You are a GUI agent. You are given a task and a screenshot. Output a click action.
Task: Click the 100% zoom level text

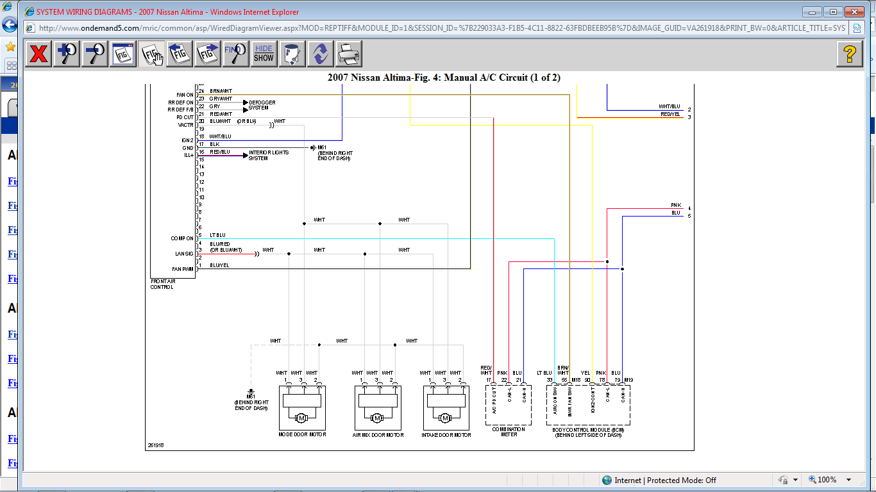[827, 480]
